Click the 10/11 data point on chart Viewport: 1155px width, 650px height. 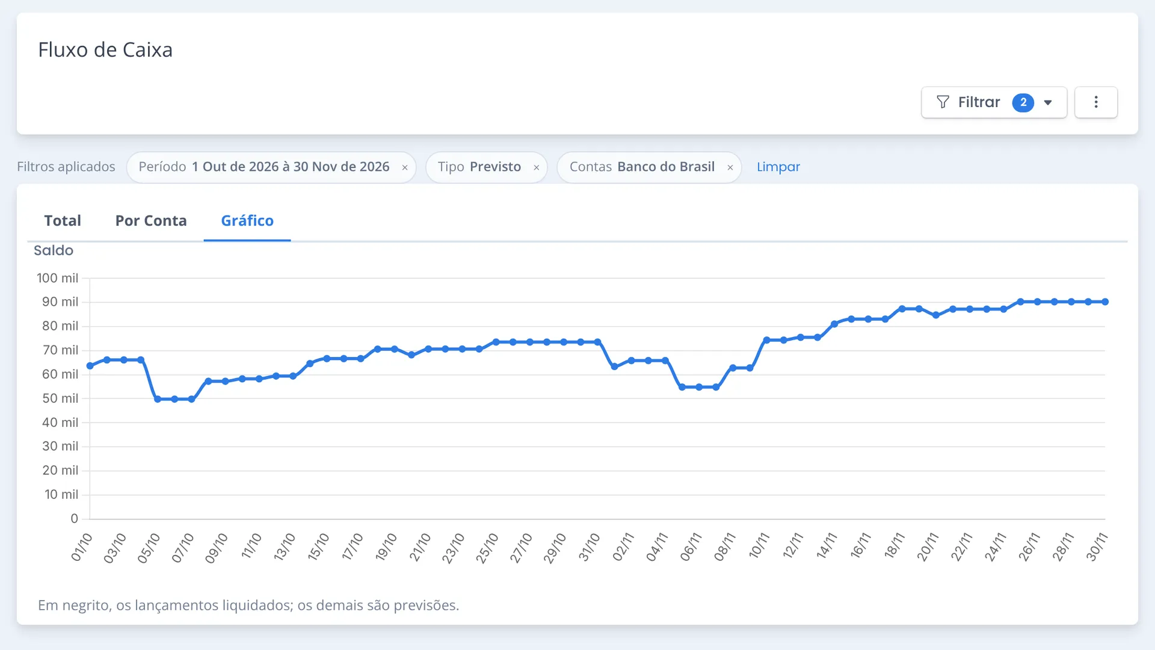[767, 340]
